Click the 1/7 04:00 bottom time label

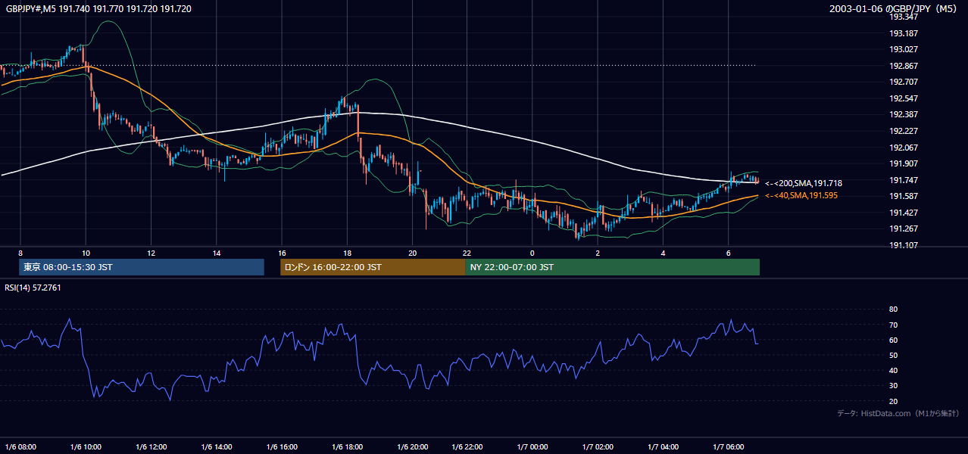(x=663, y=446)
